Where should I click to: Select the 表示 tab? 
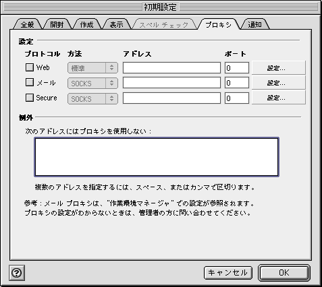(x=116, y=24)
